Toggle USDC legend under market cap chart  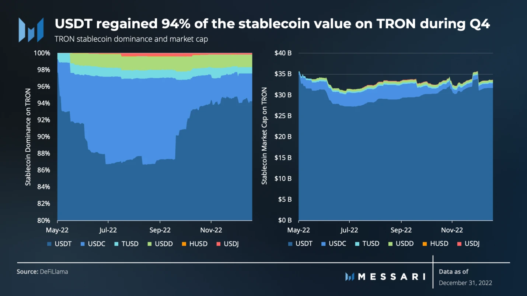334,243
